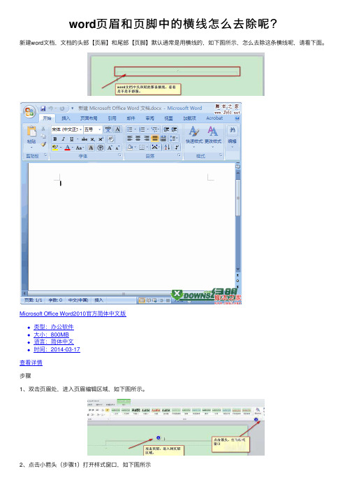The image size is (352, 499).
Task: Click the paragraph Shading paint bucket button
Action: [130, 147]
